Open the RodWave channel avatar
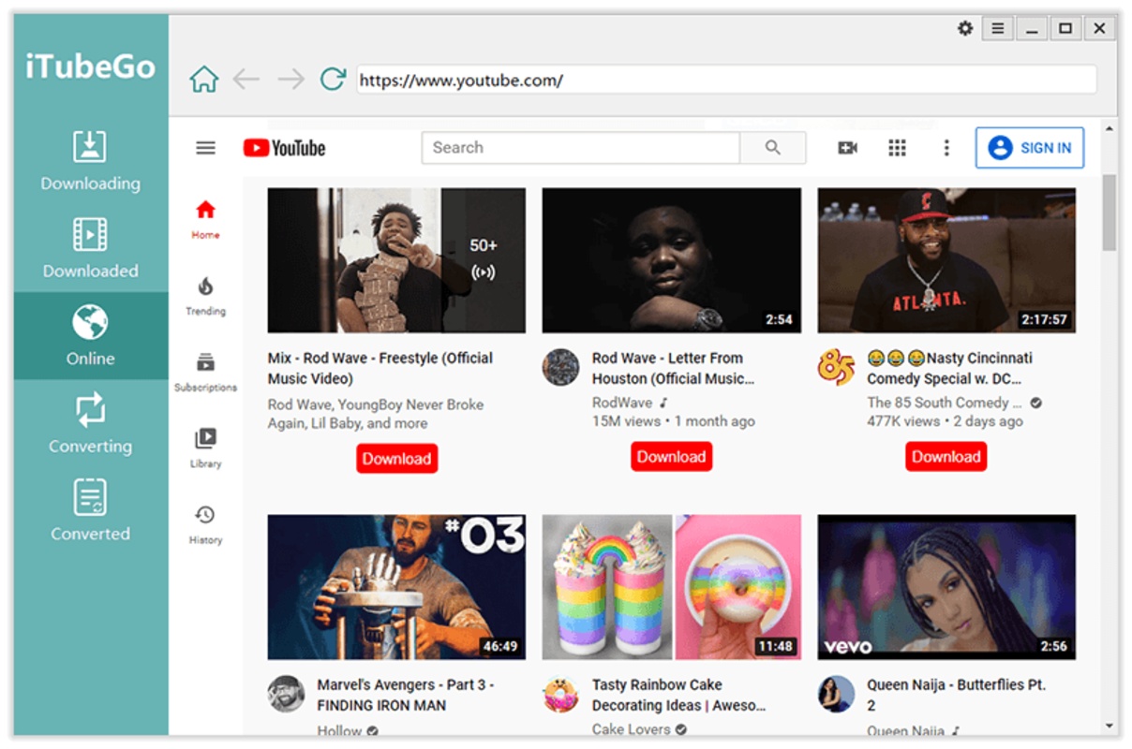The height and width of the screenshot is (749, 1132). [x=560, y=367]
